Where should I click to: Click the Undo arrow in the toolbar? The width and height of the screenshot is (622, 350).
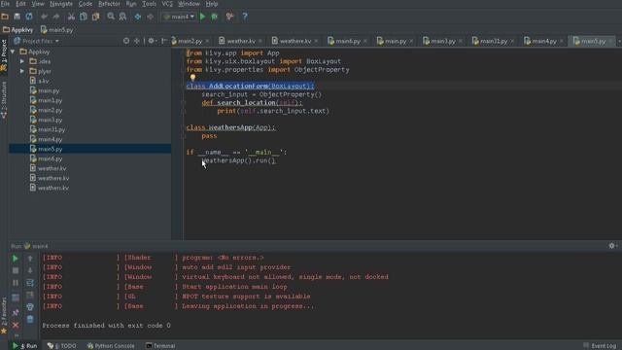pyautogui.click(x=44, y=17)
